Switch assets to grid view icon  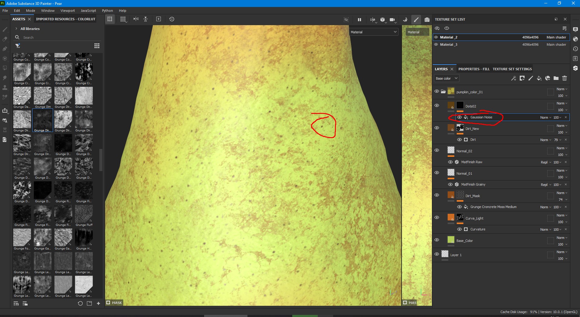tap(97, 46)
